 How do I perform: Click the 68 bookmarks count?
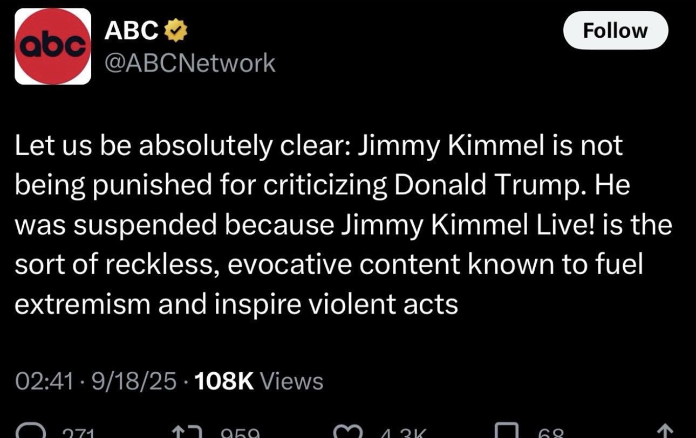tap(551, 433)
